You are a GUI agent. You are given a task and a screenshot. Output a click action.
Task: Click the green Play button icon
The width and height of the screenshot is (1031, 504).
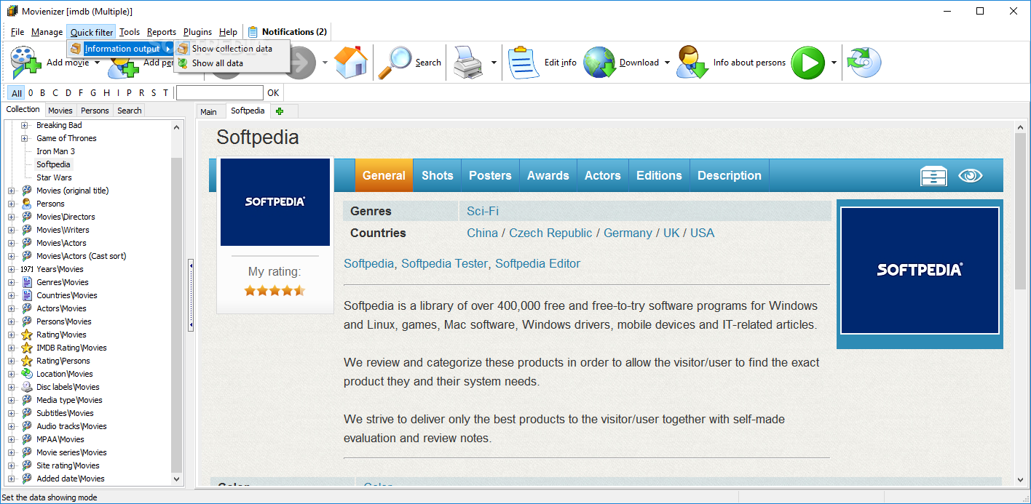[808, 63]
